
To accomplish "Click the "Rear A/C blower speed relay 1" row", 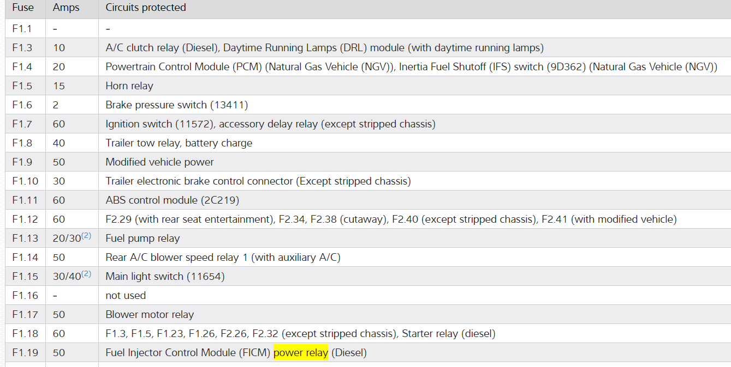I will point(223,258).
